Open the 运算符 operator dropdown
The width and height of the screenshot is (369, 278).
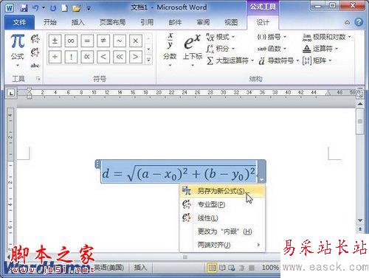(x=320, y=49)
